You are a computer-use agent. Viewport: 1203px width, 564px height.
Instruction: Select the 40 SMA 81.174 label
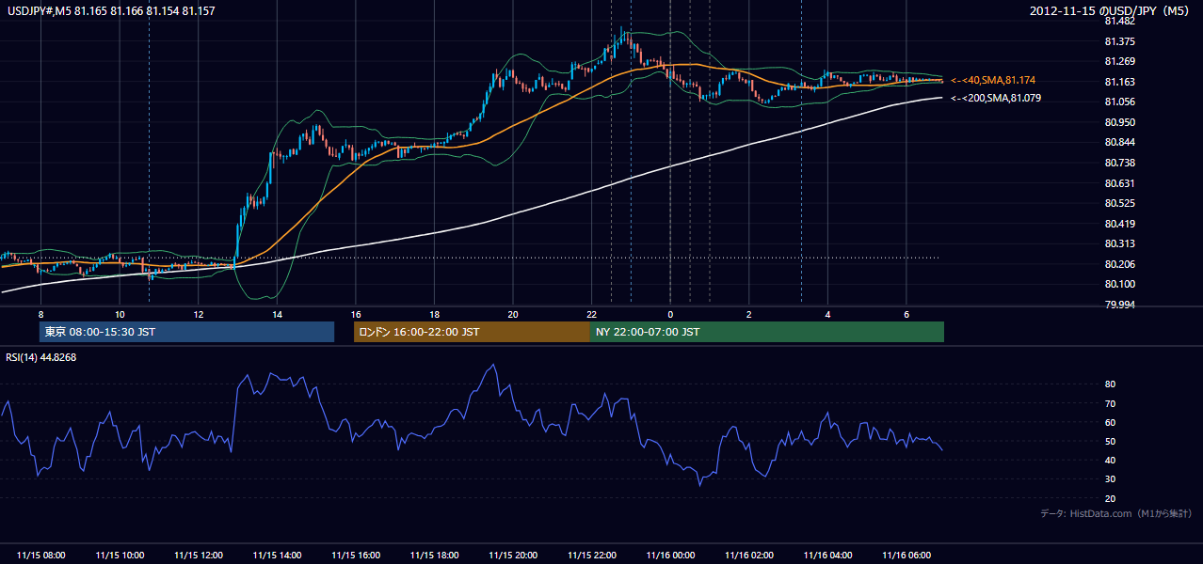tap(993, 81)
